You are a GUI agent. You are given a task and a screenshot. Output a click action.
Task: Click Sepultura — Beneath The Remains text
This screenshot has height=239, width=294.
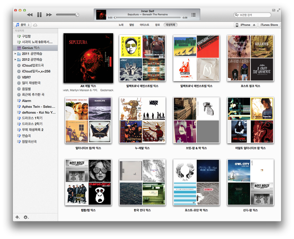coord(148,15)
